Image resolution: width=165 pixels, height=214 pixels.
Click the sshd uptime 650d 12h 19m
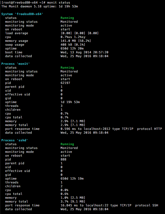(x=72, y=178)
